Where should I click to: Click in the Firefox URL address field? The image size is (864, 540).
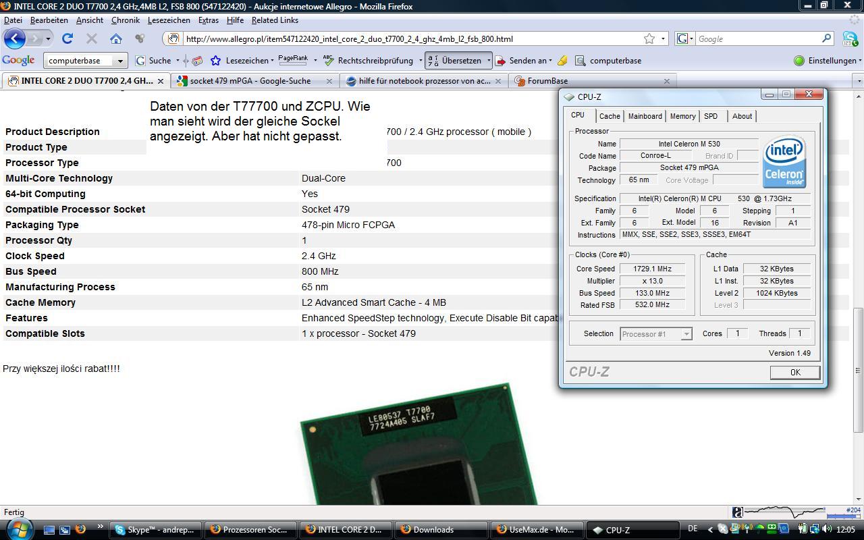coord(412,39)
